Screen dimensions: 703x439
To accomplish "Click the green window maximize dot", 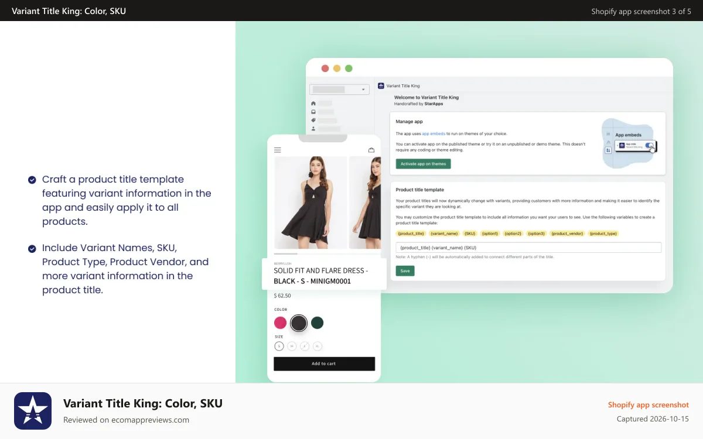I will click(x=349, y=68).
